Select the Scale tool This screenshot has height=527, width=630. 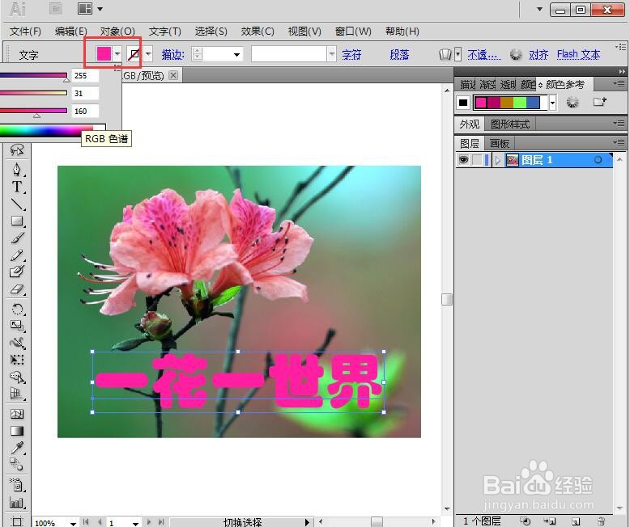point(17,325)
